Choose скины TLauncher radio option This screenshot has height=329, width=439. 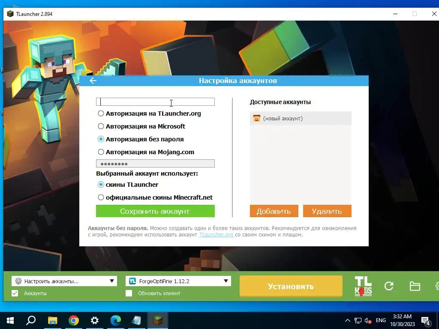click(101, 184)
